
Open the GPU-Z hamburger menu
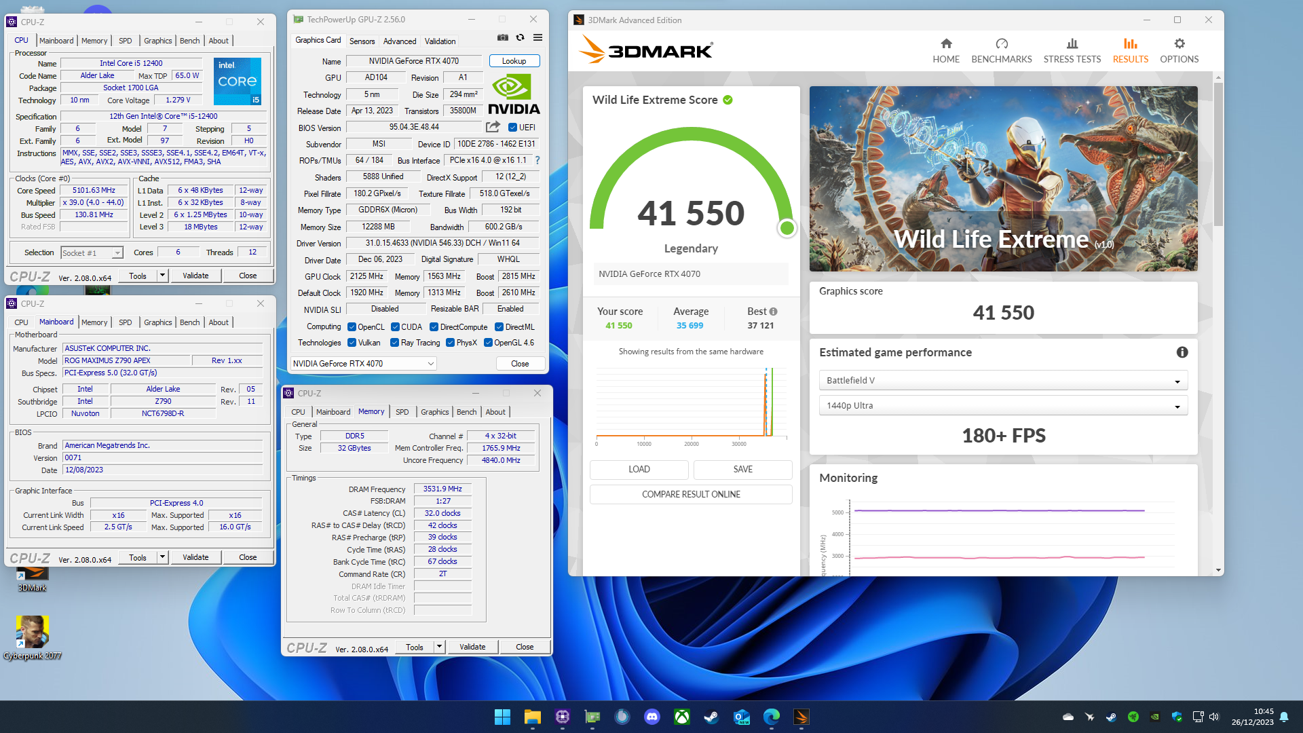(x=537, y=38)
